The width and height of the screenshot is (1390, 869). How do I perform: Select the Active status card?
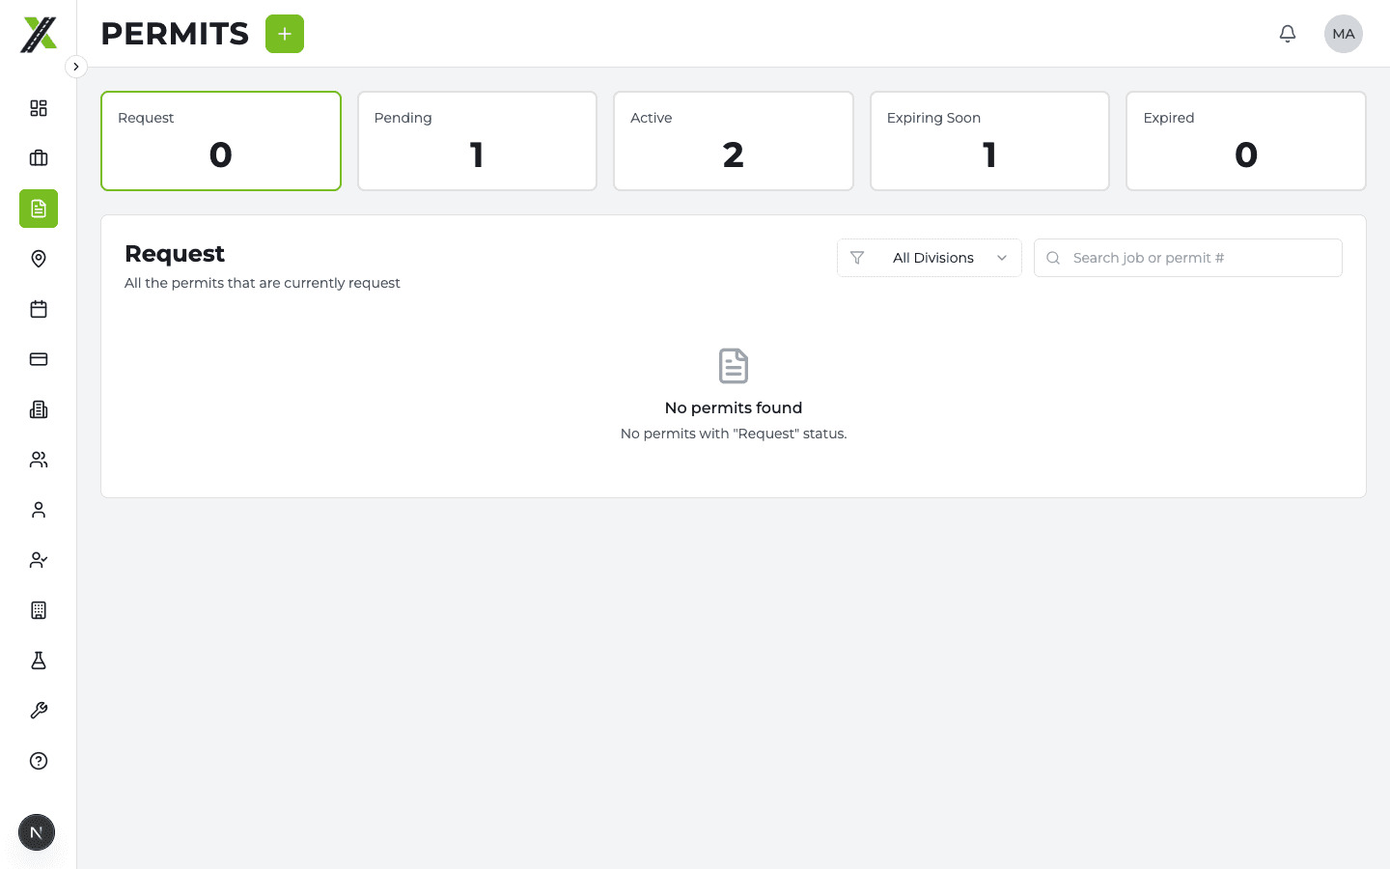click(734, 141)
